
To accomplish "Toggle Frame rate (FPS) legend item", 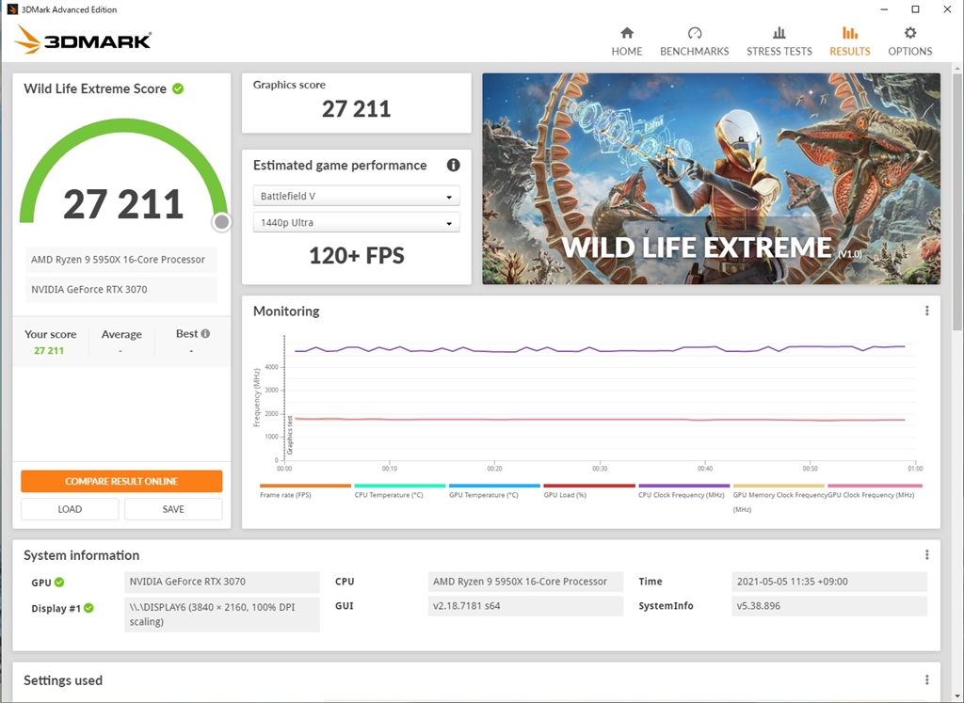I will pos(305,491).
